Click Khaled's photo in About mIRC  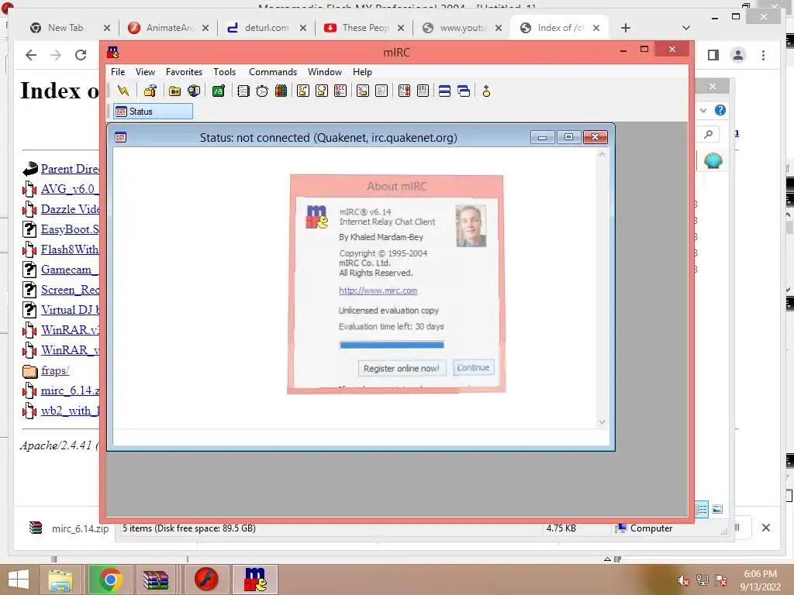pos(471,225)
